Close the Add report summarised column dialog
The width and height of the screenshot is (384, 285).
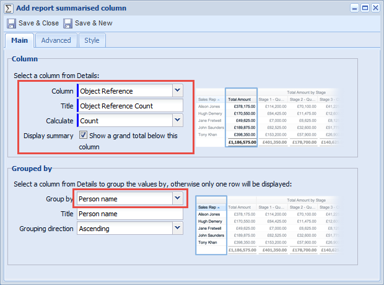(375, 8)
